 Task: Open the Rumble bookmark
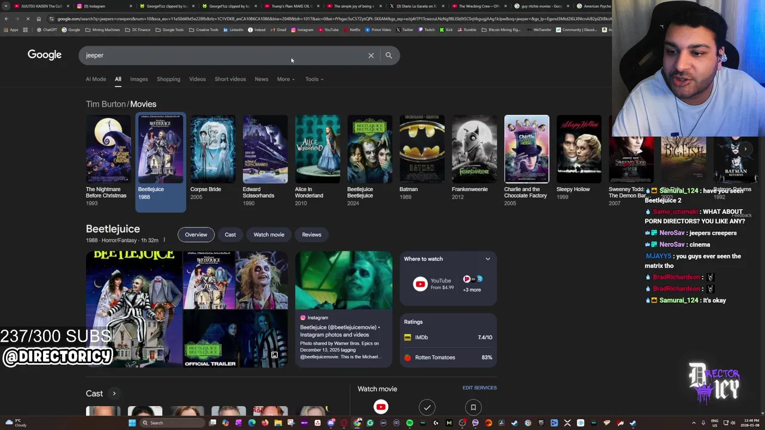[x=467, y=30]
